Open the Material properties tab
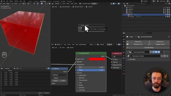This screenshot has width=171, height=96. pos(124,70)
